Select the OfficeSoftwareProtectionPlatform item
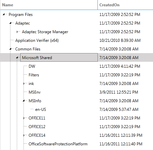The image size is (153, 150). click(x=58, y=144)
